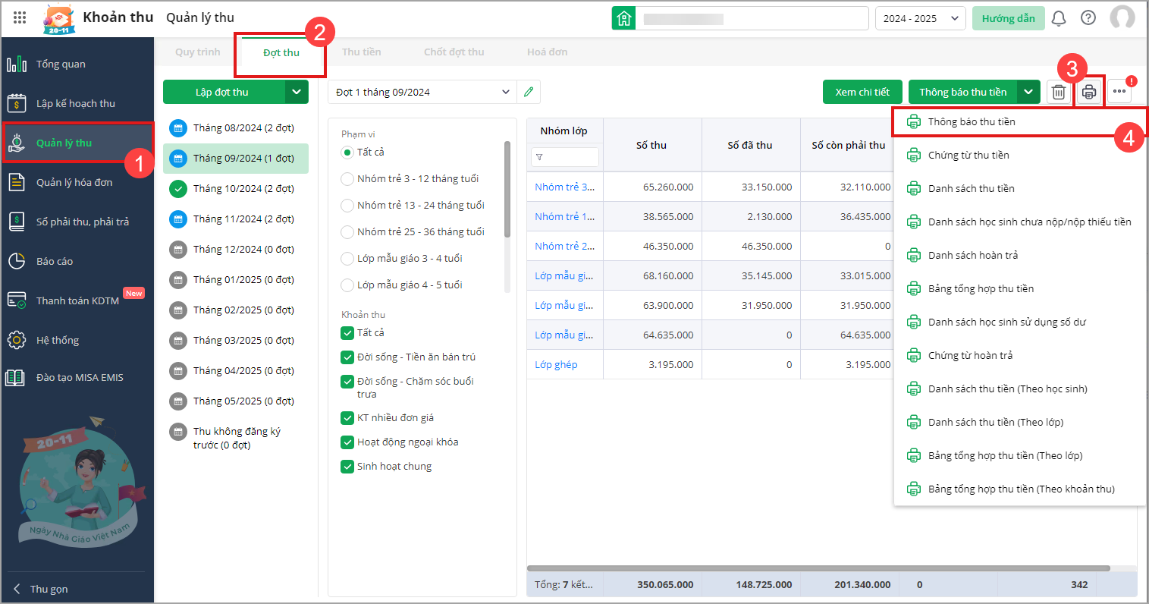The height and width of the screenshot is (604, 1149).
Task: Click the green pencil edit icon
Action: click(x=529, y=92)
